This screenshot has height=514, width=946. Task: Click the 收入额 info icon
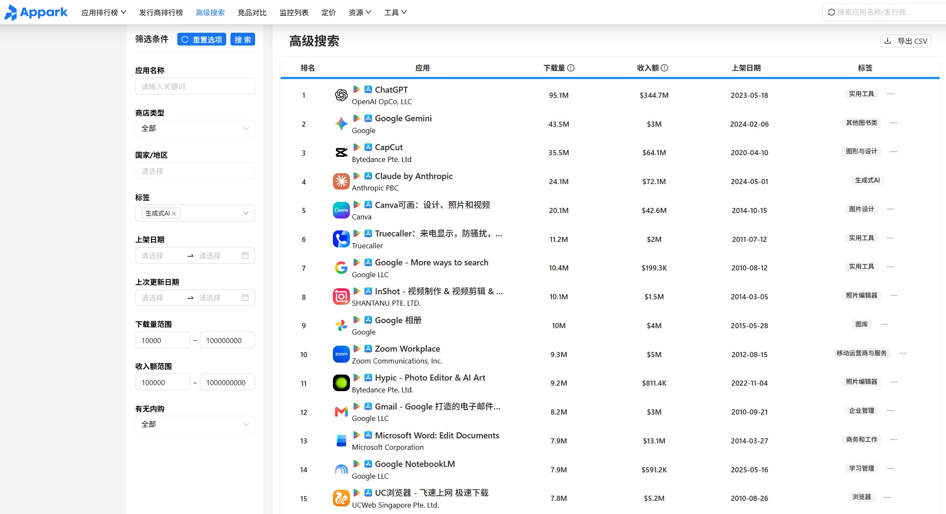[665, 68]
